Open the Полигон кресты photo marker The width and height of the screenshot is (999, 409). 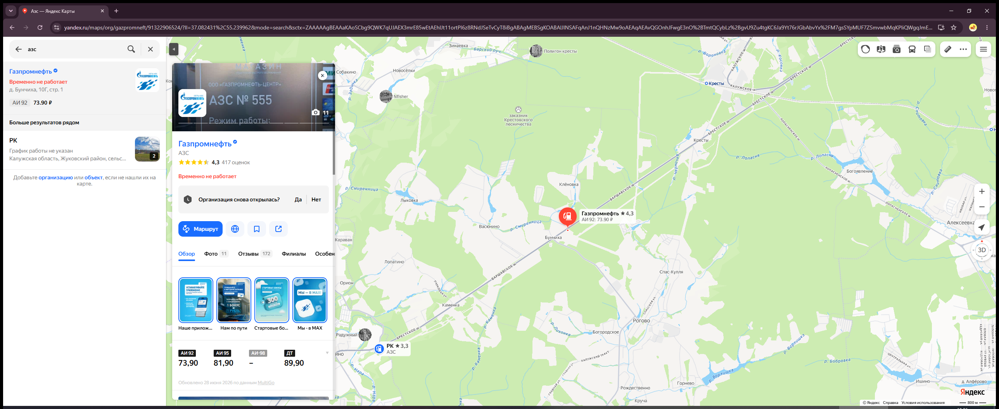point(536,51)
